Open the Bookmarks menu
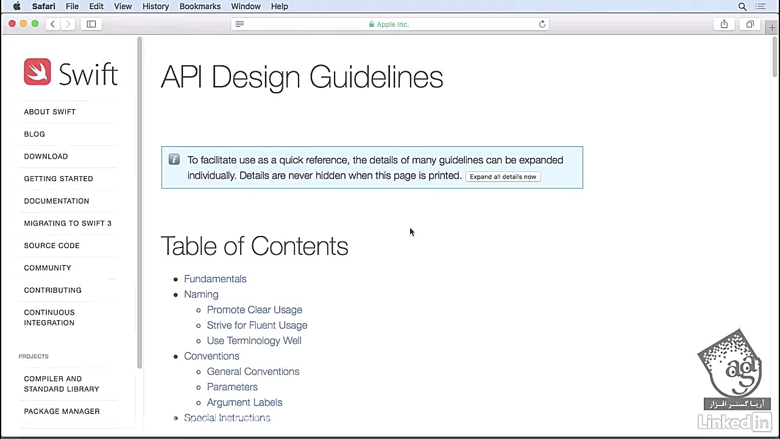 click(200, 6)
